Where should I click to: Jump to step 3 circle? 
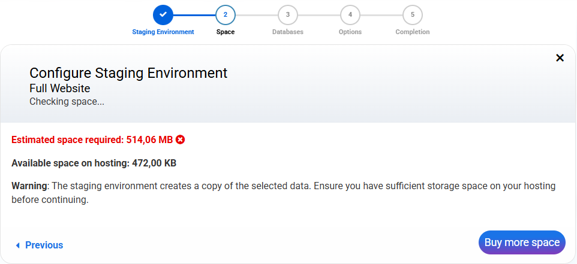(x=288, y=14)
